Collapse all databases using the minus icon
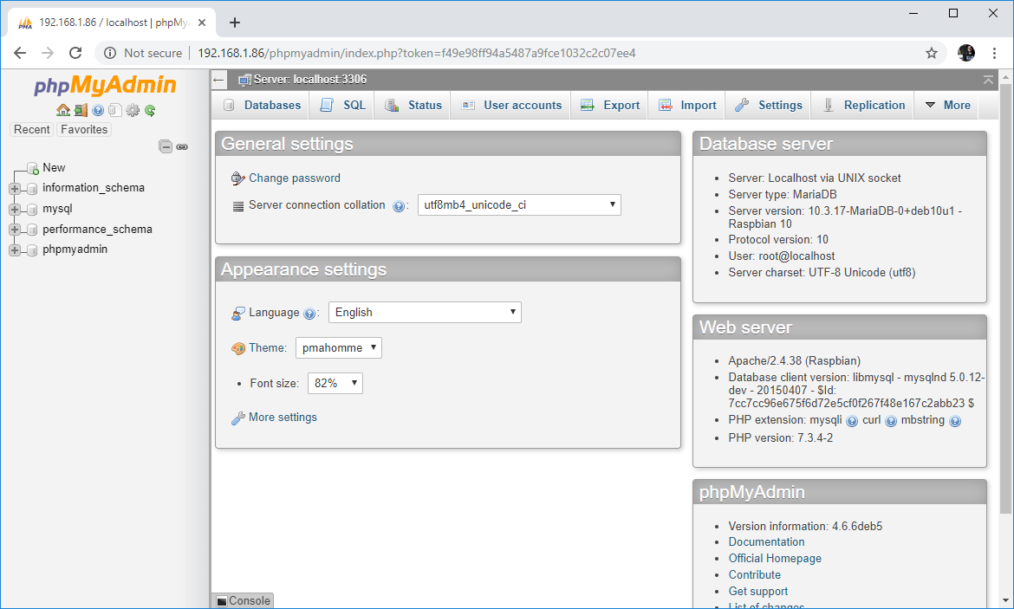 point(165,146)
